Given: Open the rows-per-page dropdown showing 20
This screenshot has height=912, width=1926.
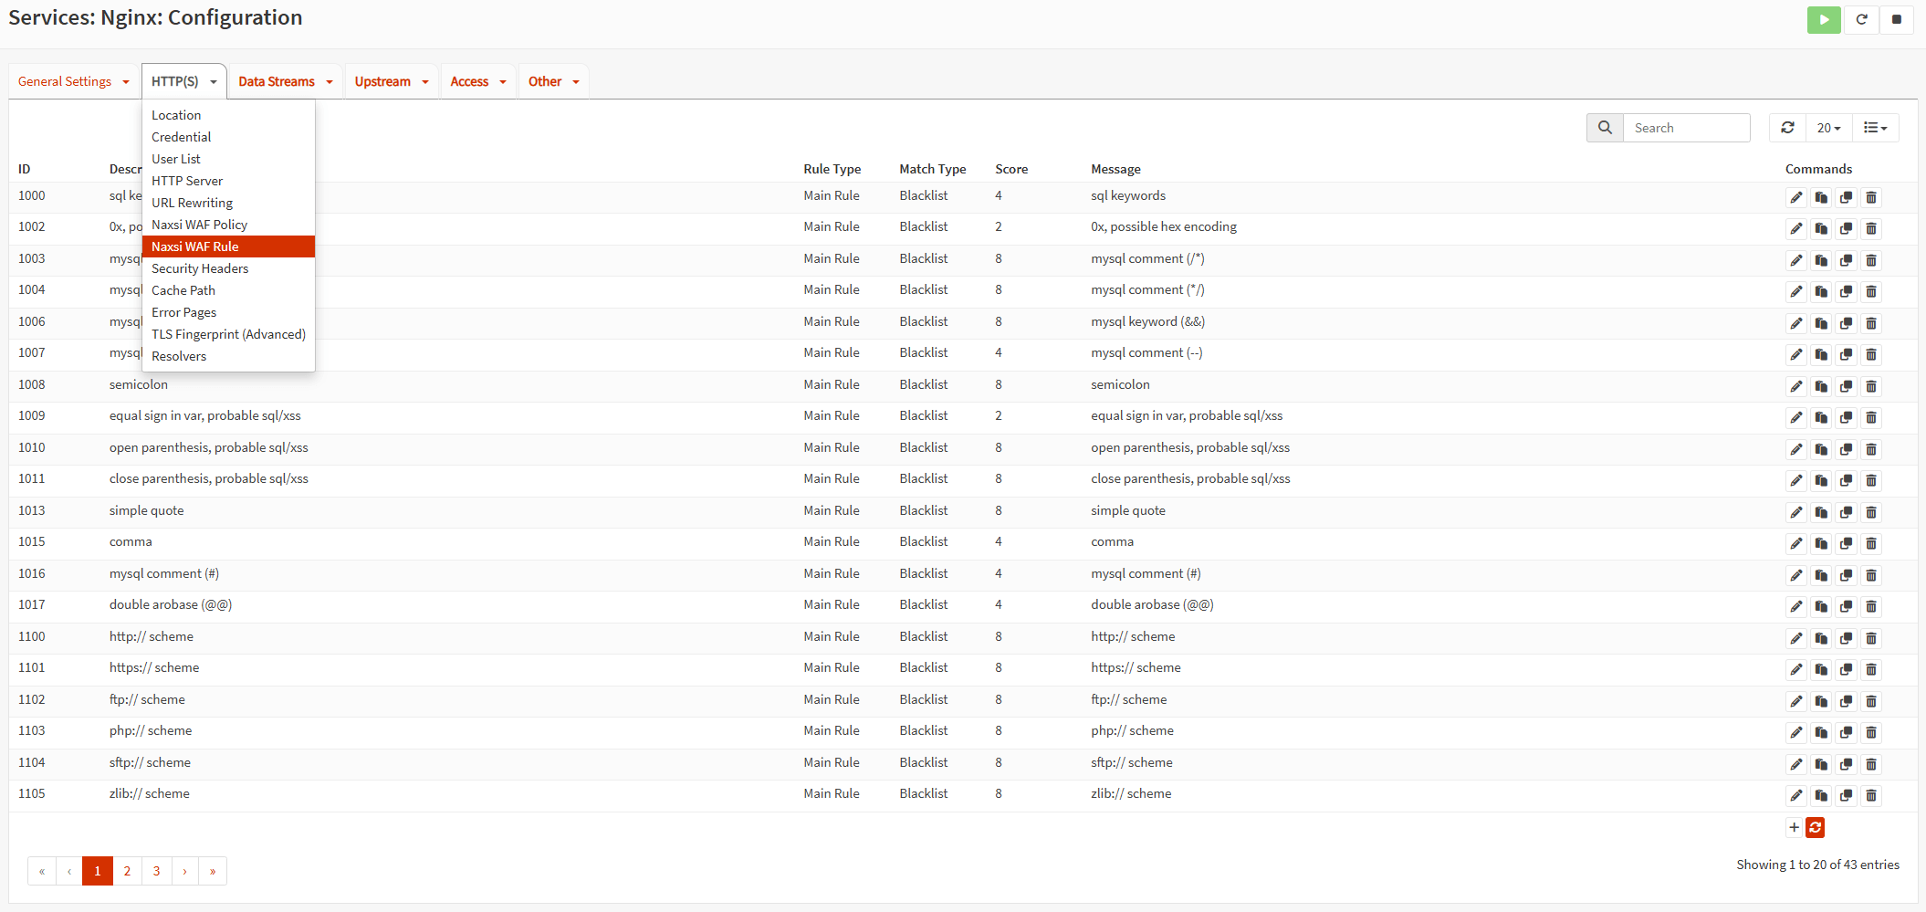Looking at the screenshot, I should (1828, 128).
